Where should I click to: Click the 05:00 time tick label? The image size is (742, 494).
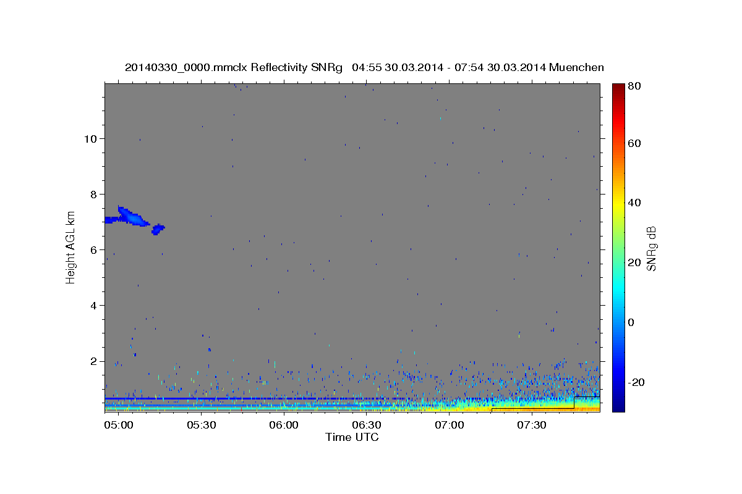pos(118,425)
